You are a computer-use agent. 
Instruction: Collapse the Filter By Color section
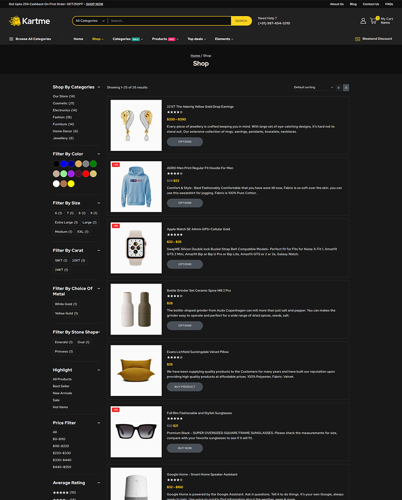(x=99, y=154)
